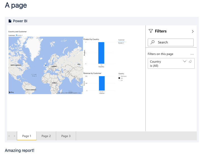210x158 pixels.
Task: Select Kunde 2 in the Customer slicer
Action: pyautogui.click(x=121, y=43)
